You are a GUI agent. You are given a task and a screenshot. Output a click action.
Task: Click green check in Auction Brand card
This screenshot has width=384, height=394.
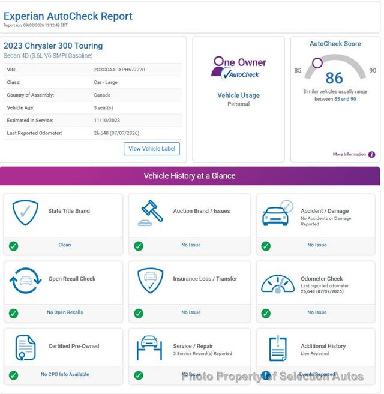tap(139, 246)
